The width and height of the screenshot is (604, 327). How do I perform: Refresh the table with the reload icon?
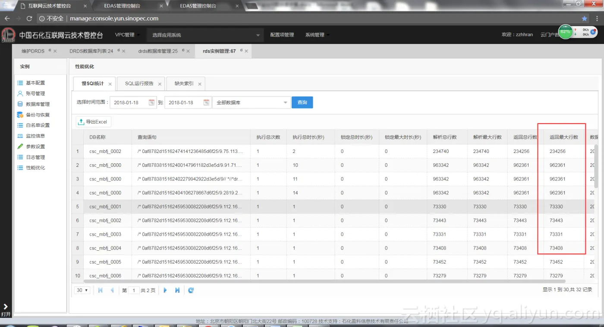pos(191,290)
